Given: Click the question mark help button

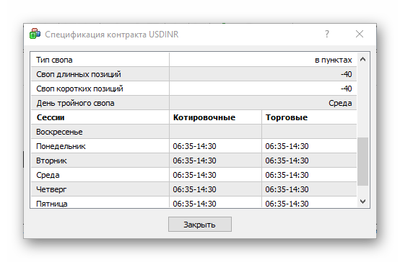Looking at the screenshot, I should point(327,34).
